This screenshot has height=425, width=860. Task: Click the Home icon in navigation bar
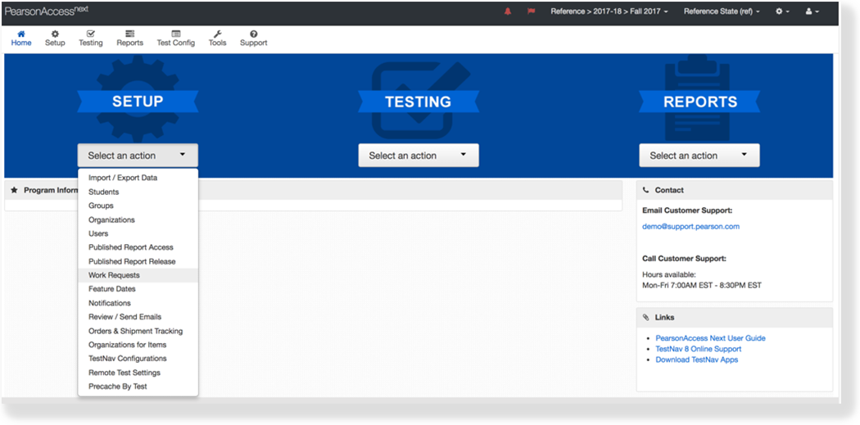pos(21,34)
